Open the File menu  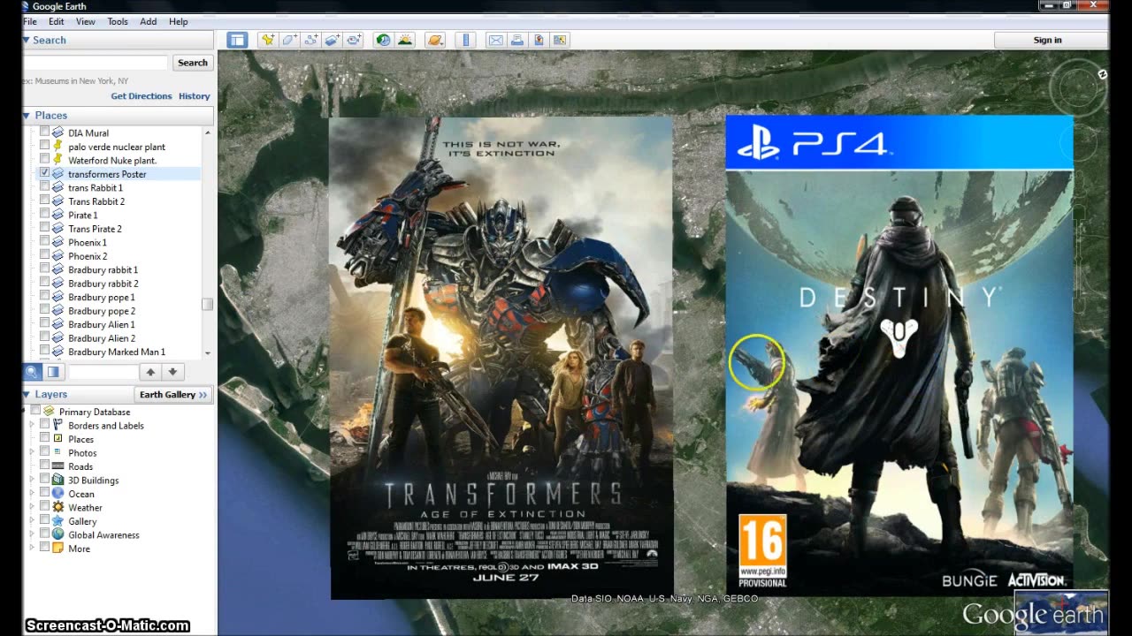tap(29, 21)
